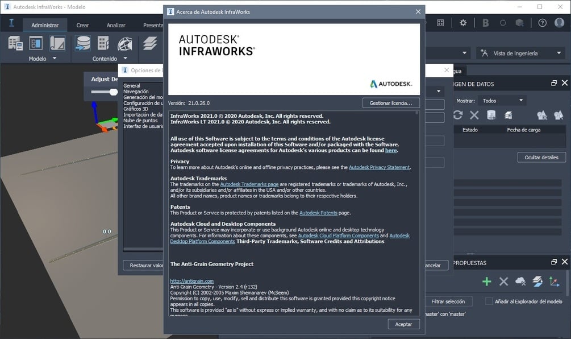Screen dimensions: 571x339
Task: Click the Ocultar detalles button
Action: pos(541,157)
